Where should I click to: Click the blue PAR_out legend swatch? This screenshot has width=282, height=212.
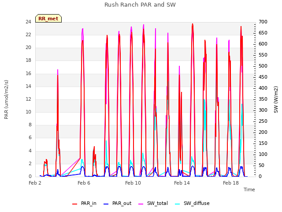[x=106, y=204]
